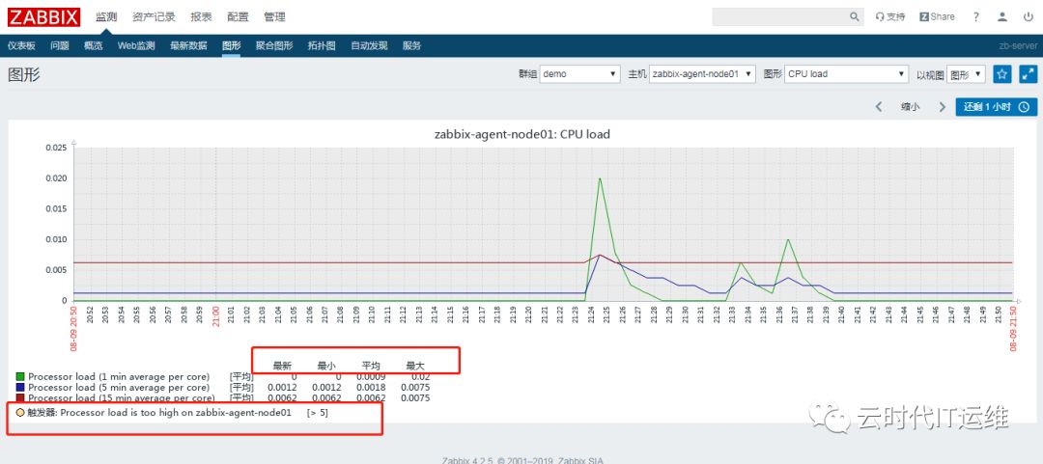
Task: Click the average value 0.0018
Action: coord(371,388)
